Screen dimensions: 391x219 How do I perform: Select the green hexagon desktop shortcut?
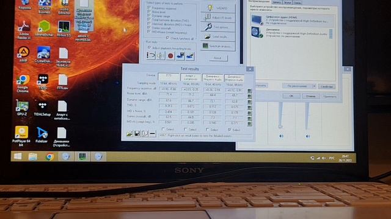pyautogui.click(x=45, y=29)
